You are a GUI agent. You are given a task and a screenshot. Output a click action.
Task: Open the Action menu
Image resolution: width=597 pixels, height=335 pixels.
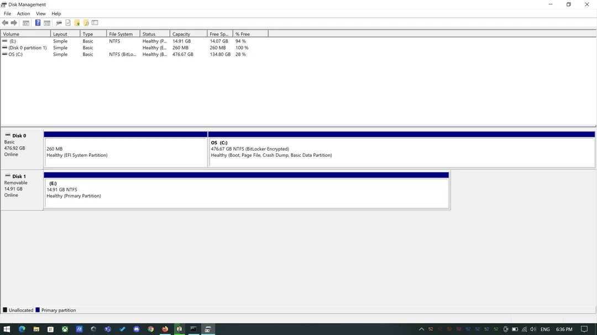(23, 14)
